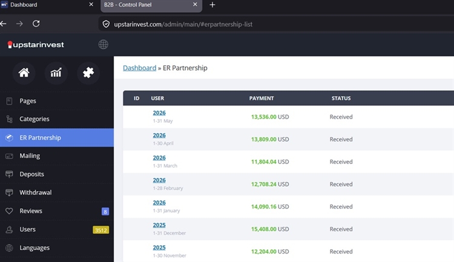Click the Users person icon
The width and height of the screenshot is (454, 262).
click(9, 229)
